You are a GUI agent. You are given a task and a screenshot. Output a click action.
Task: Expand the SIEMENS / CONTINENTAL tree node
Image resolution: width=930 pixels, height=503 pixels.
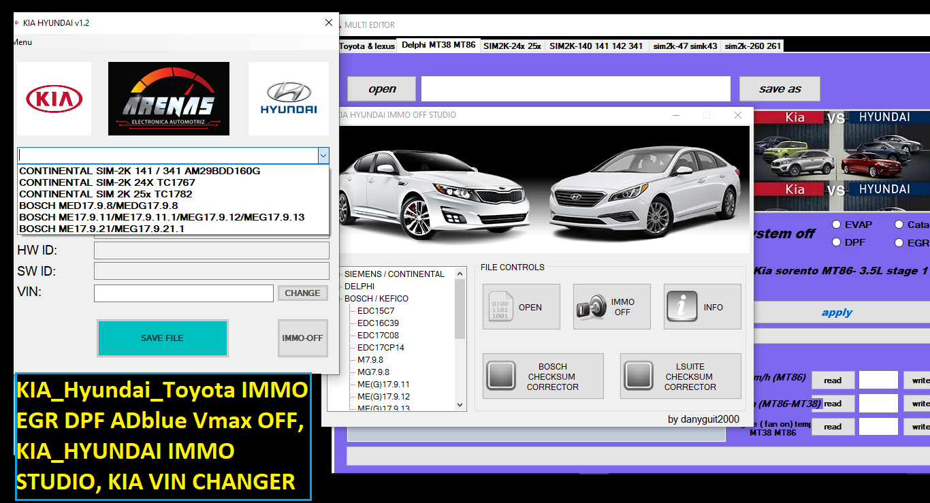pyautogui.click(x=340, y=274)
